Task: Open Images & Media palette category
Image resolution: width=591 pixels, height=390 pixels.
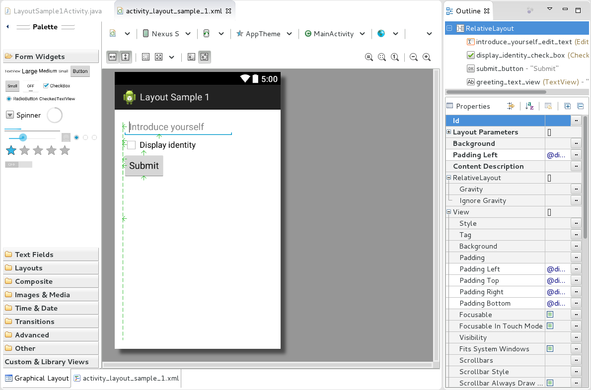Action: pos(51,295)
